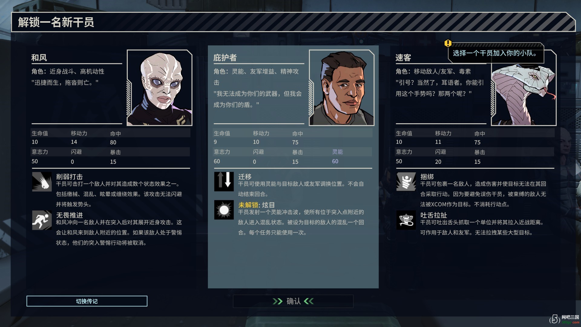Click the 解锁一名新干员 header bar

(x=293, y=22)
